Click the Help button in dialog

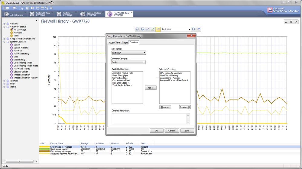click(187, 131)
